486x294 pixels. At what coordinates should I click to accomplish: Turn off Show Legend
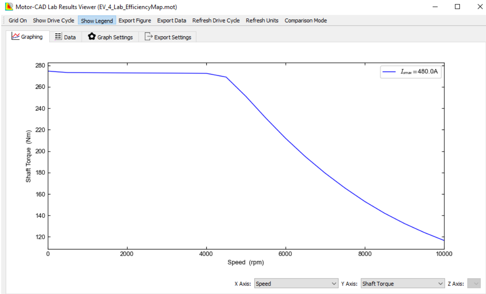[x=97, y=20]
